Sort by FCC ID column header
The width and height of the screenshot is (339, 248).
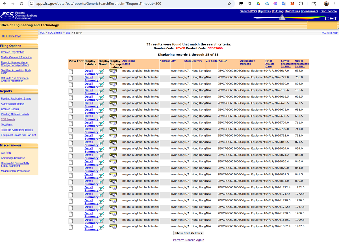[222, 61]
